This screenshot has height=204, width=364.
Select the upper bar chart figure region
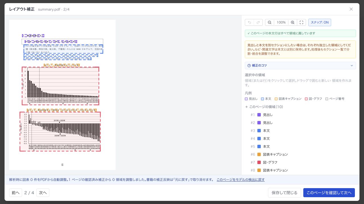[x=61, y=86]
